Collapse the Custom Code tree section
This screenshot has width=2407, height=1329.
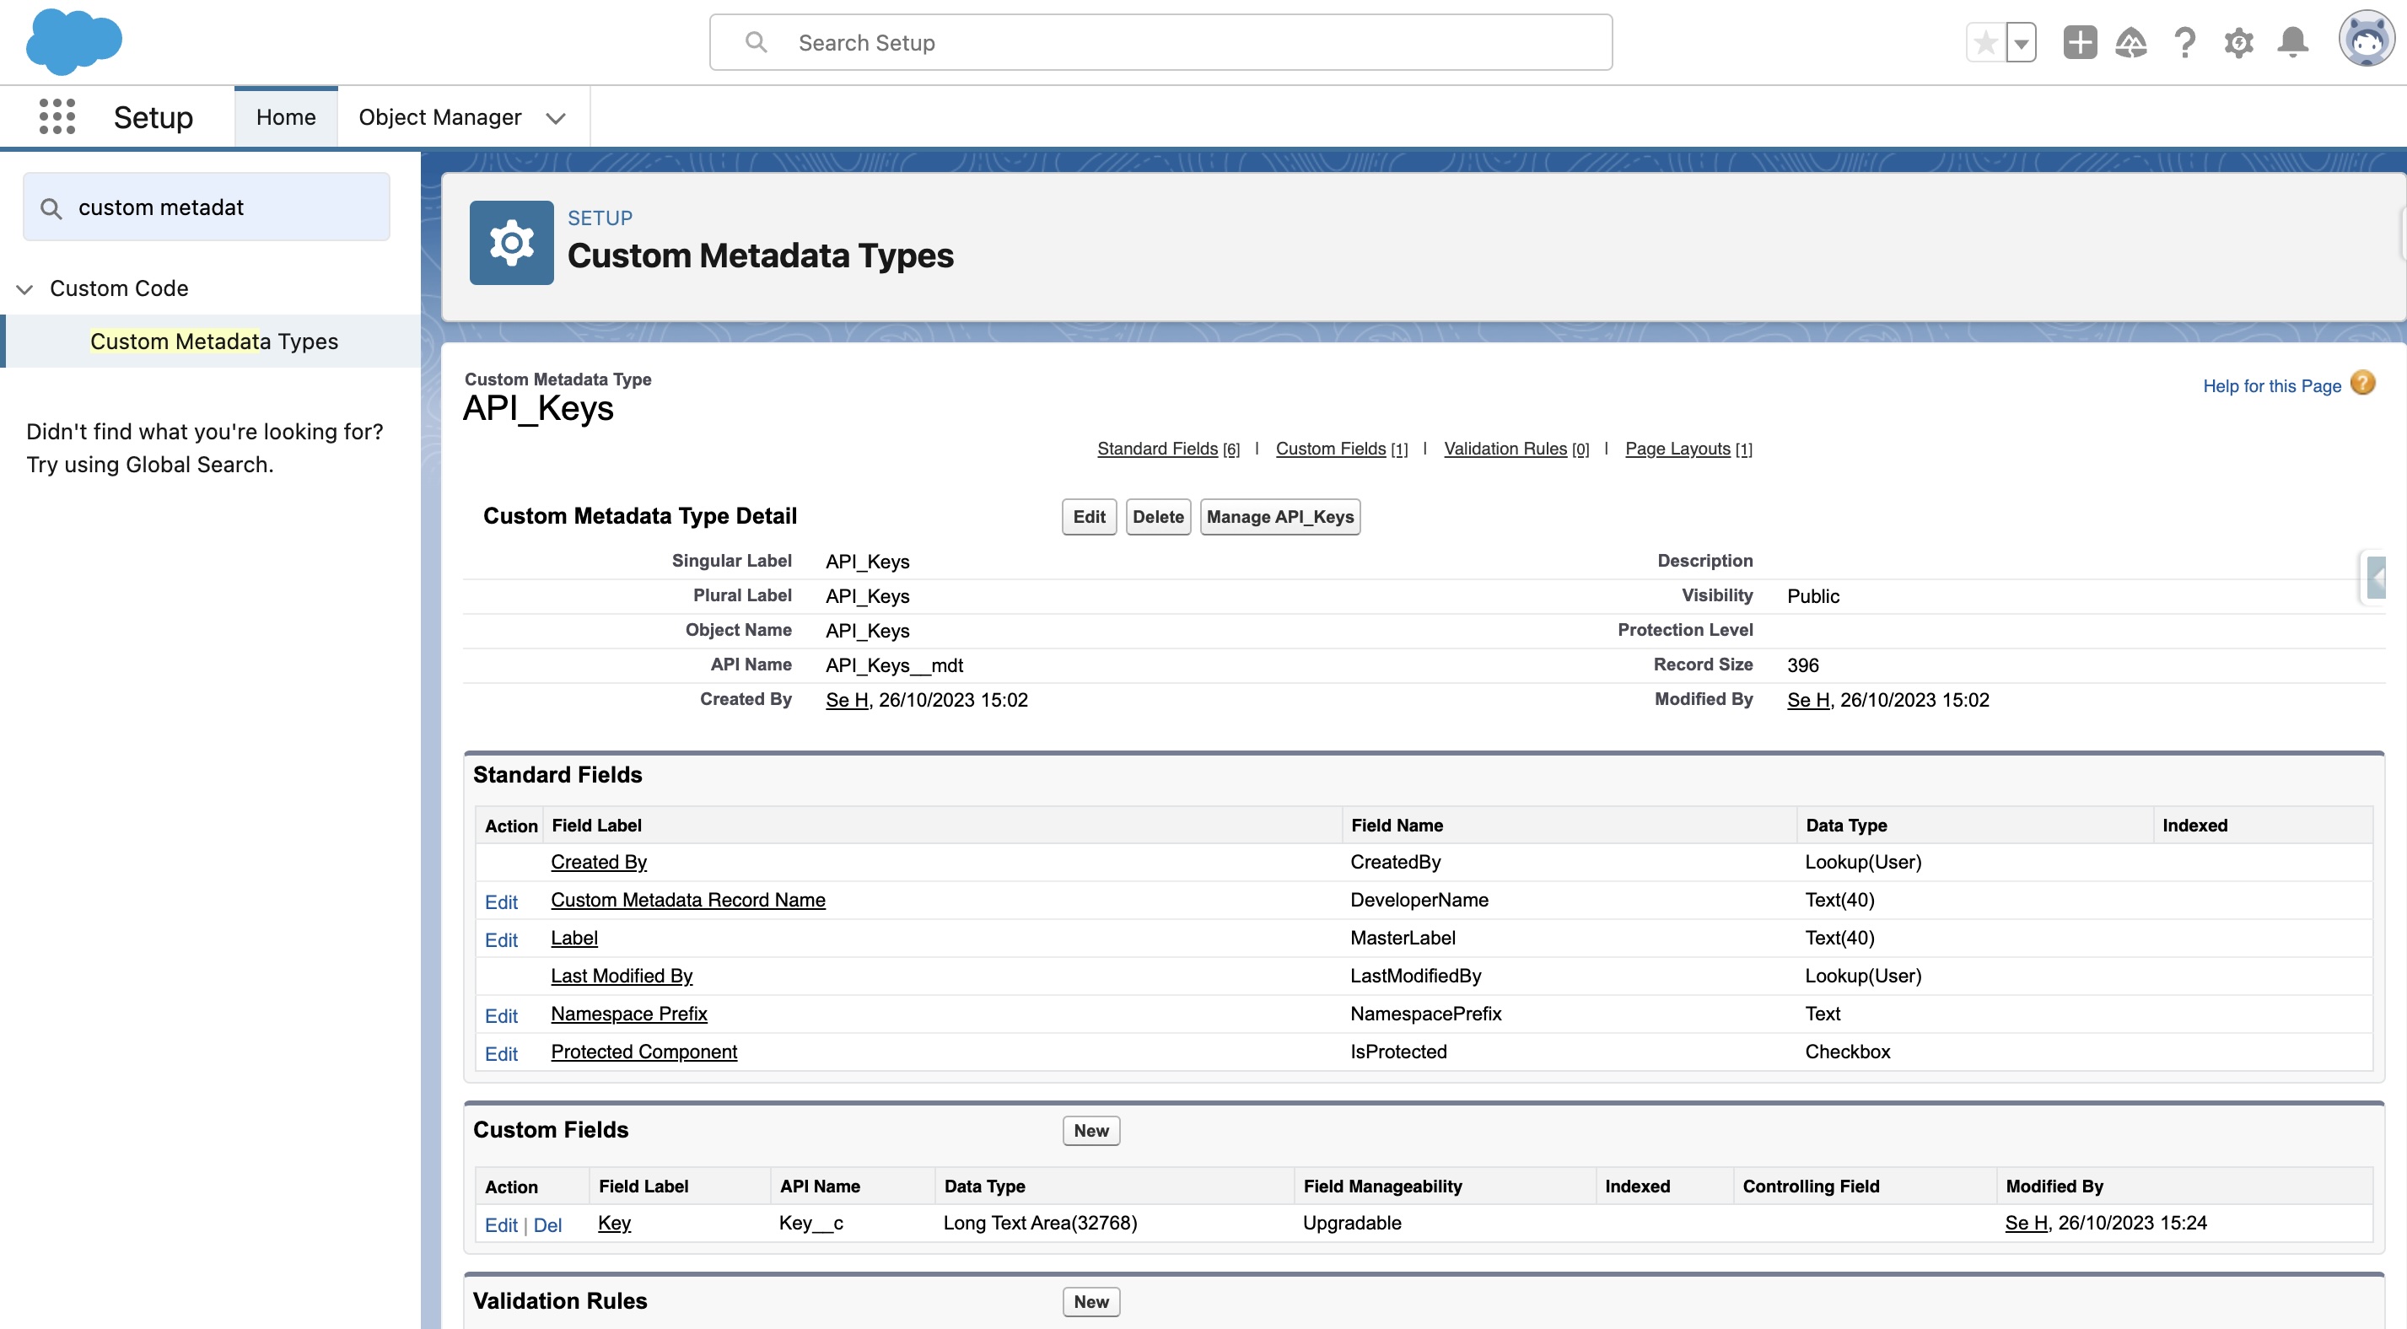click(25, 288)
